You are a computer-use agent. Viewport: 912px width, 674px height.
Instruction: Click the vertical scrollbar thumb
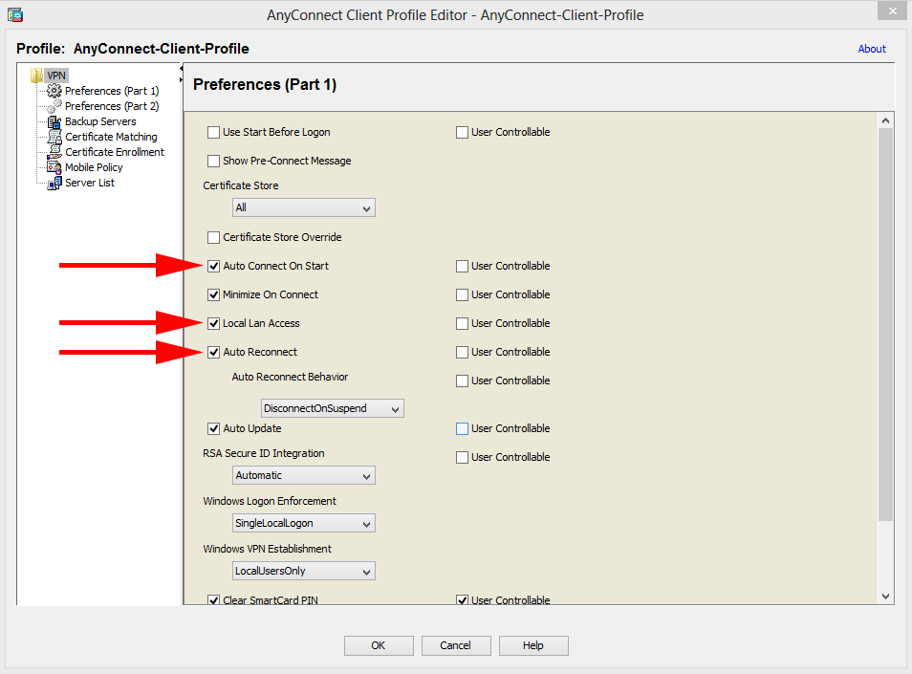tap(885, 324)
